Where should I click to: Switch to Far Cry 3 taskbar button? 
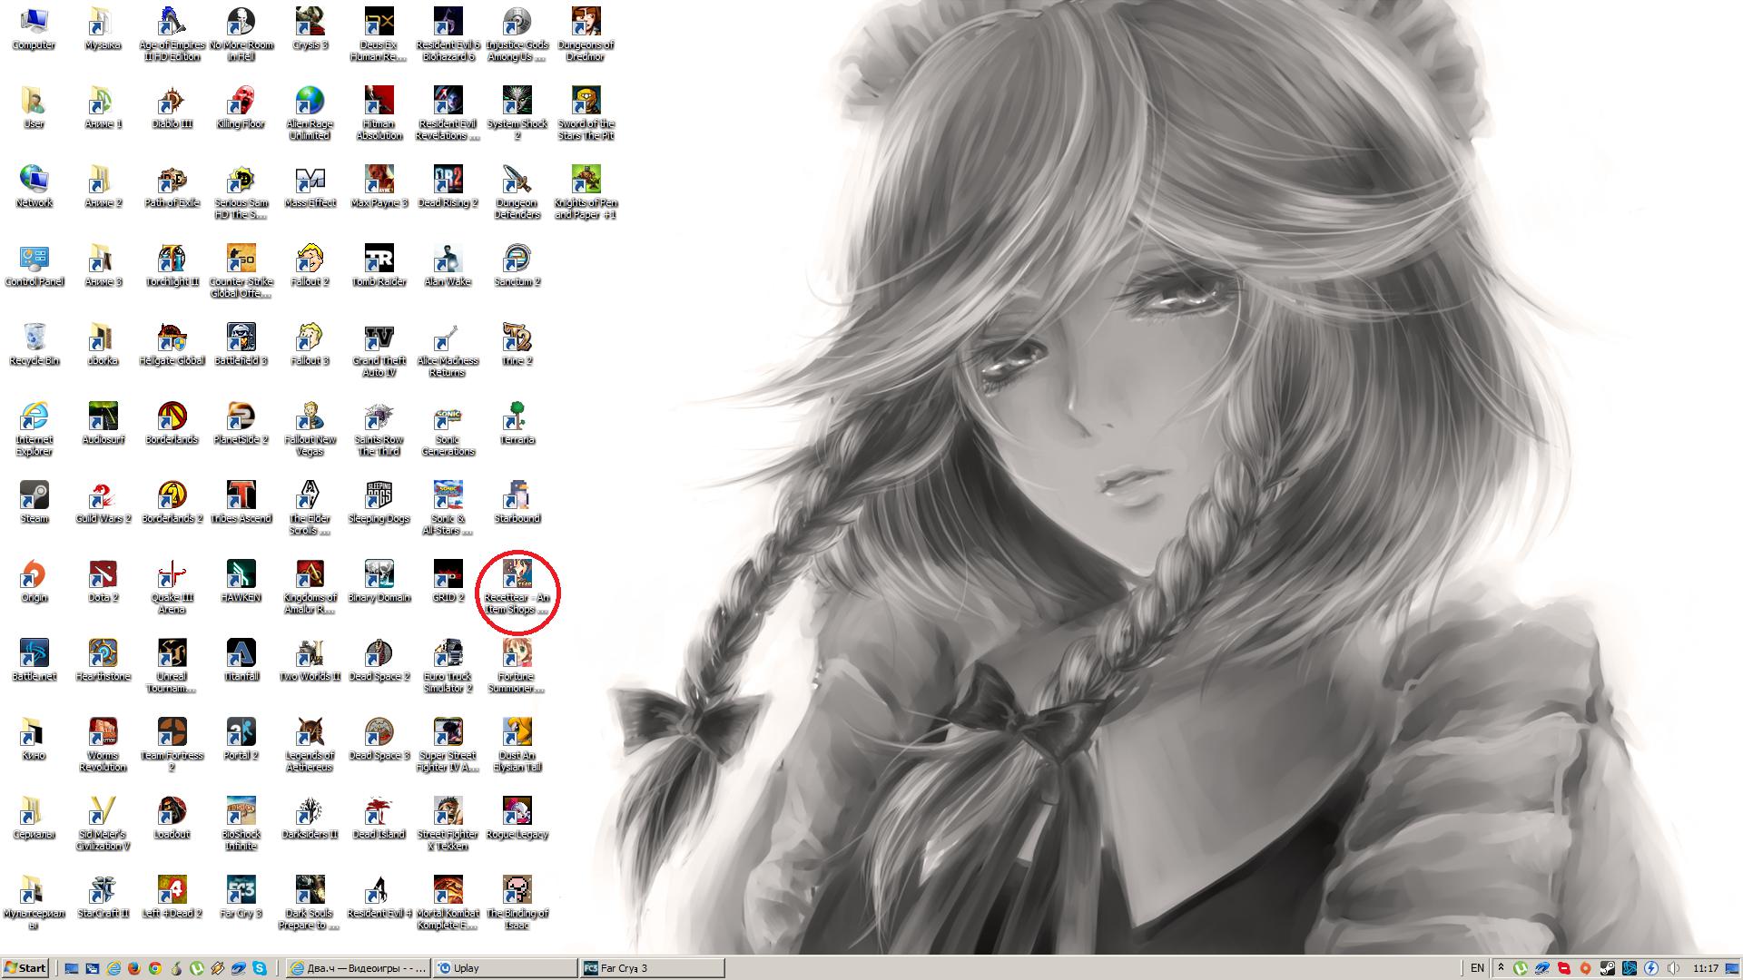tap(652, 968)
